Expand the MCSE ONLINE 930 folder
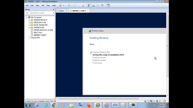This screenshot has height=108, width=193. (29, 25)
